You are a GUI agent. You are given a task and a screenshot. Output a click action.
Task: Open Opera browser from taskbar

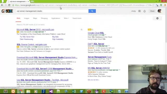(x=89, y=91)
